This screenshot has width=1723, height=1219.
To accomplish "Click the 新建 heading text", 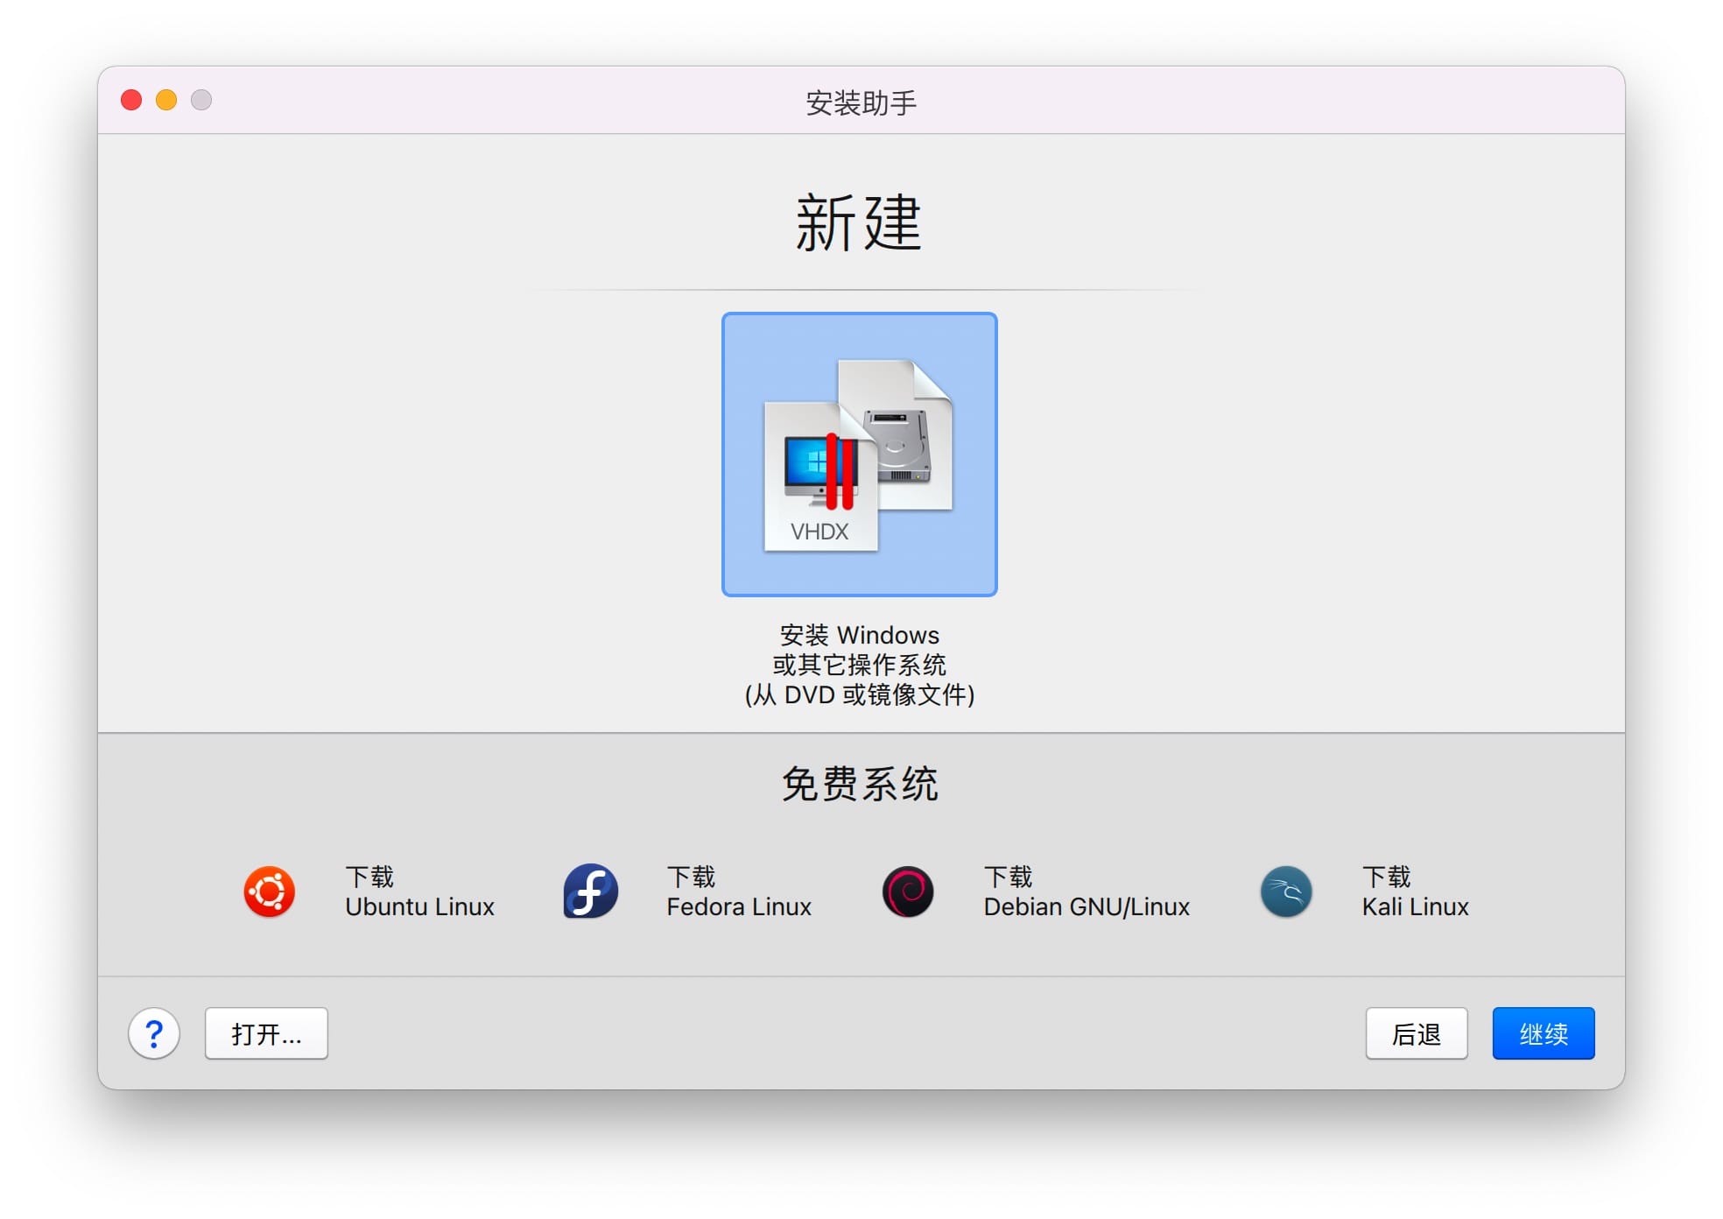I will (859, 223).
